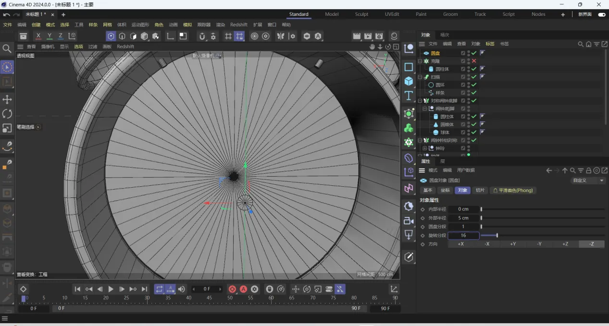The image size is (609, 326).
Task: Select the Move tool in left toolbar
Action: (x=7, y=99)
